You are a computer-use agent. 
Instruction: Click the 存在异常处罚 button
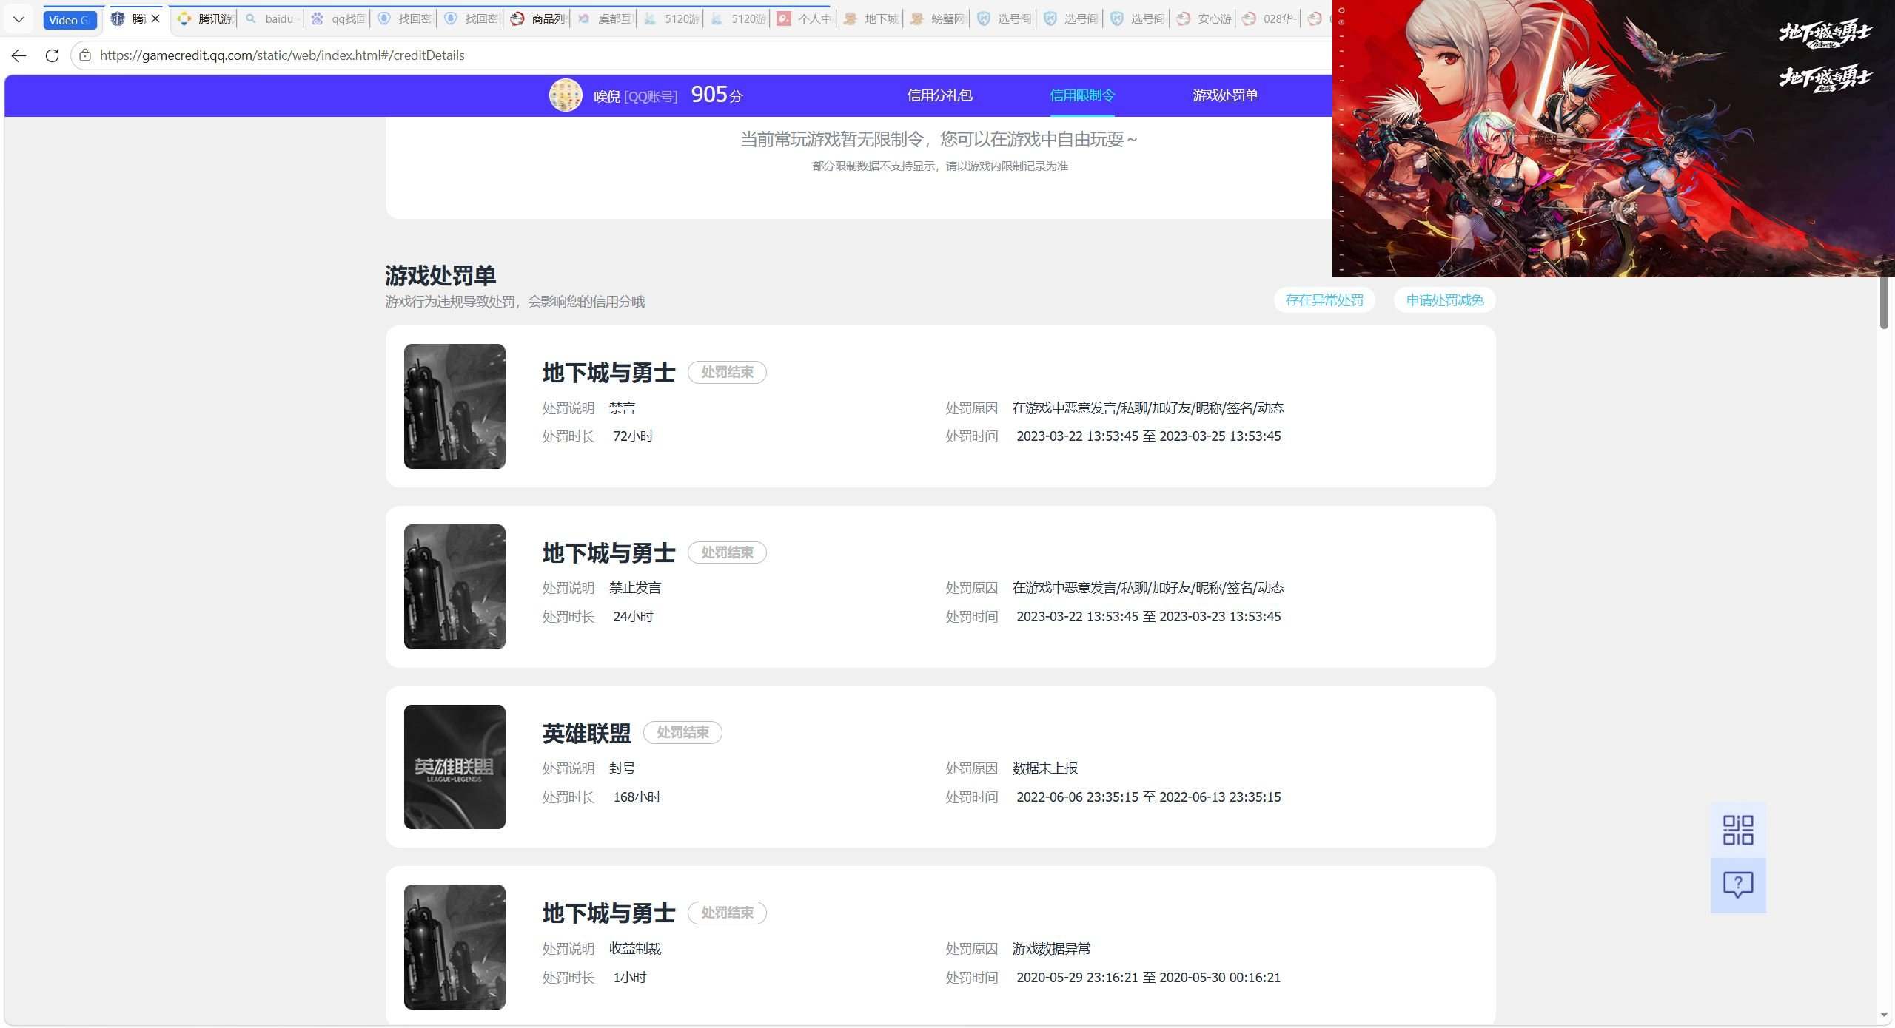pos(1324,300)
